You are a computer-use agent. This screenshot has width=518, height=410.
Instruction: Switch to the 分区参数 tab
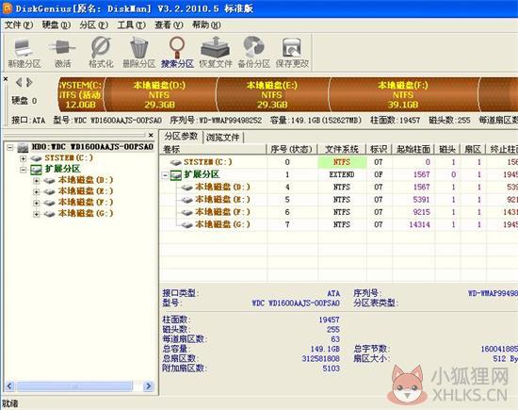tap(181, 137)
